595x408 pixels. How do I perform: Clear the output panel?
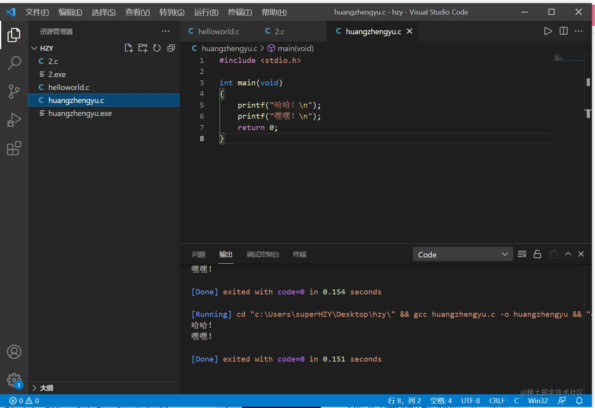(522, 254)
